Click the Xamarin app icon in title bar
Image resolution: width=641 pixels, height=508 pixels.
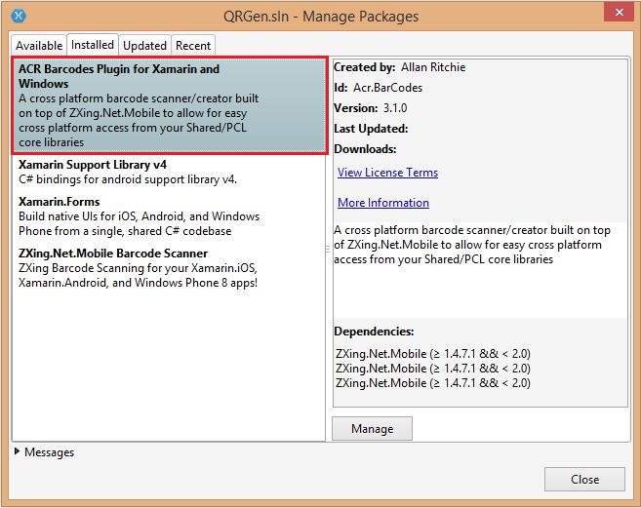(19, 16)
